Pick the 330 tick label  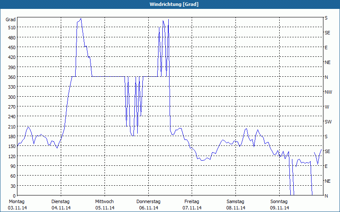click(12, 87)
